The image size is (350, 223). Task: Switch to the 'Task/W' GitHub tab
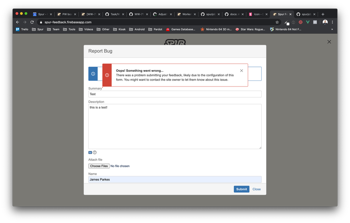point(115,14)
